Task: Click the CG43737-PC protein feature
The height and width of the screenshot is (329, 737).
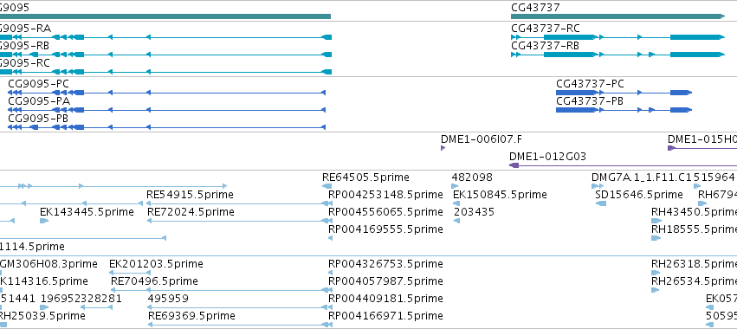Action: click(624, 93)
